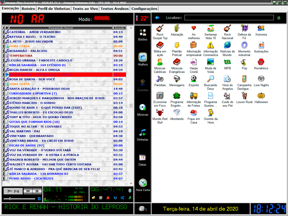Select the Legião Urbana - Faroeste Caboclo track
The height and width of the screenshot is (216, 288).
pos(41,60)
